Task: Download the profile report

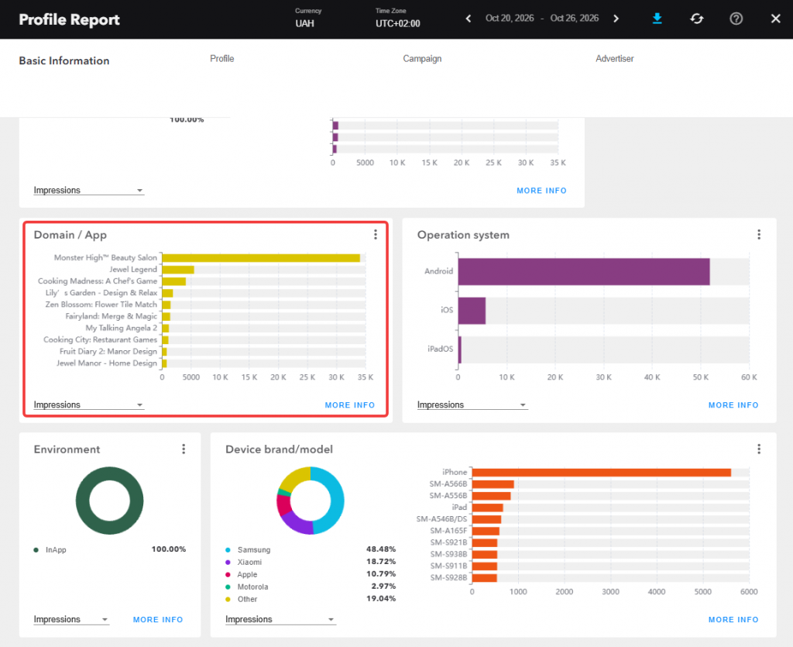Action: (657, 19)
